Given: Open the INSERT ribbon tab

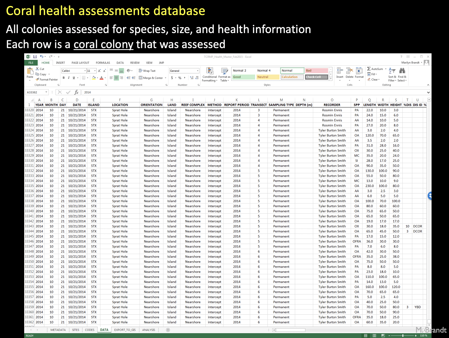Looking at the screenshot, I should click(x=61, y=63).
